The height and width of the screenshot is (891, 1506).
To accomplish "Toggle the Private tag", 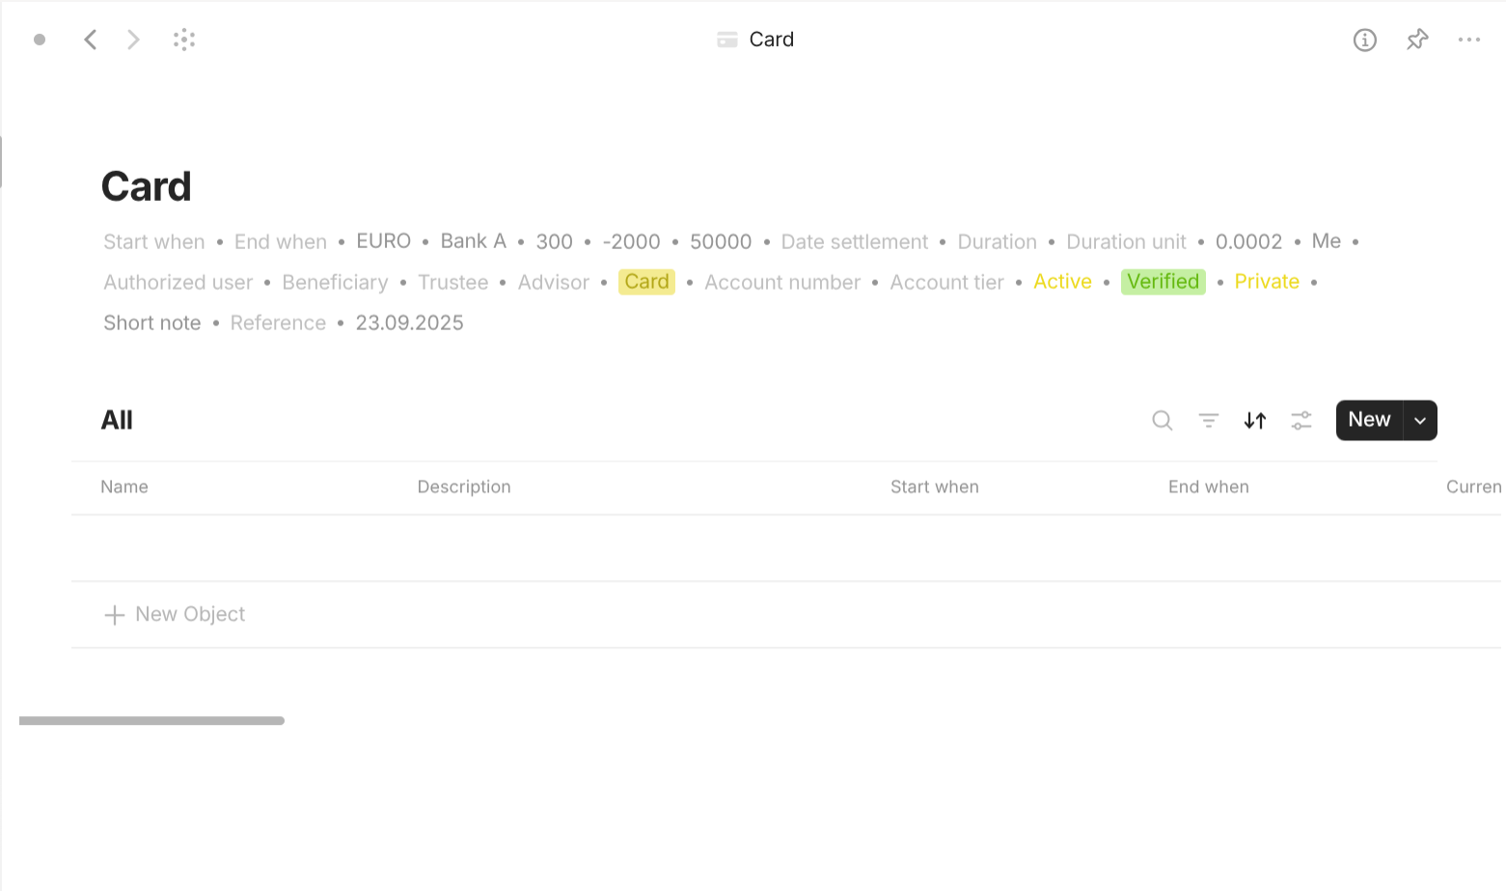I will pos(1267,281).
